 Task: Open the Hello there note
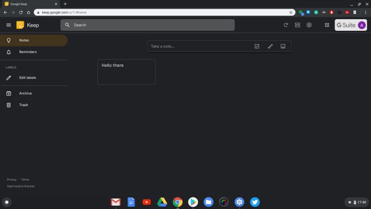pos(126,72)
